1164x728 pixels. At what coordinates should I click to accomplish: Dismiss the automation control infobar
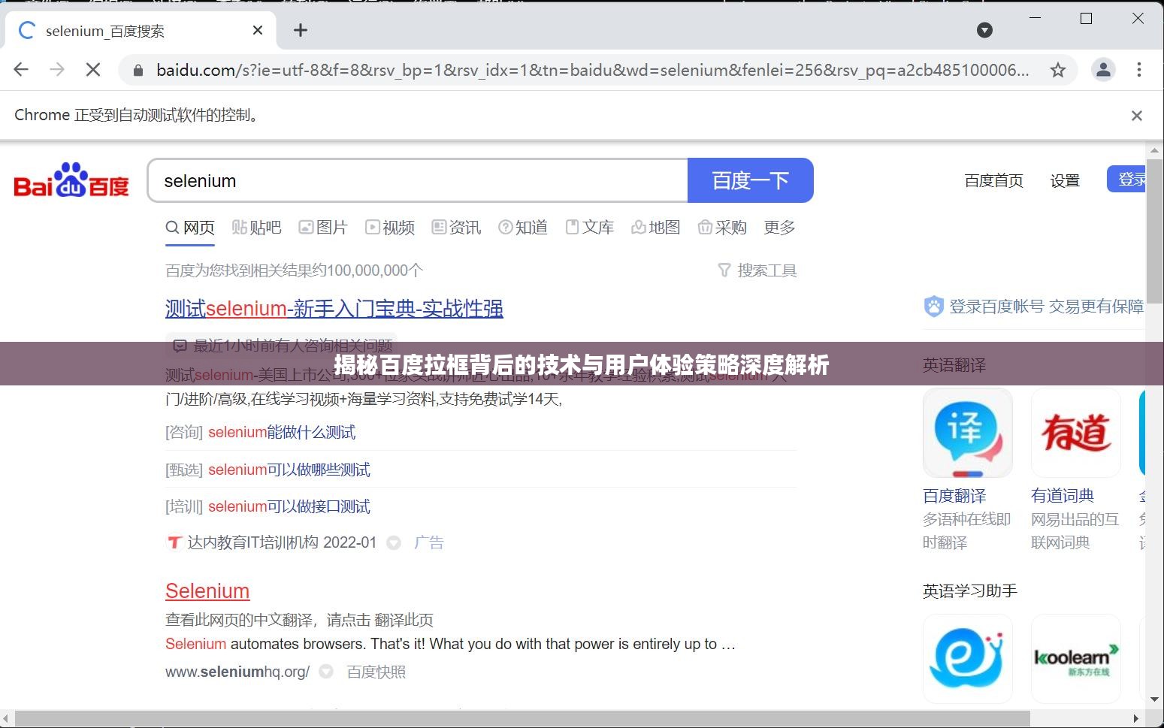point(1137,115)
